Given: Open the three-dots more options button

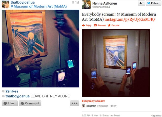Looking at the screenshot, I should click(74, 103).
